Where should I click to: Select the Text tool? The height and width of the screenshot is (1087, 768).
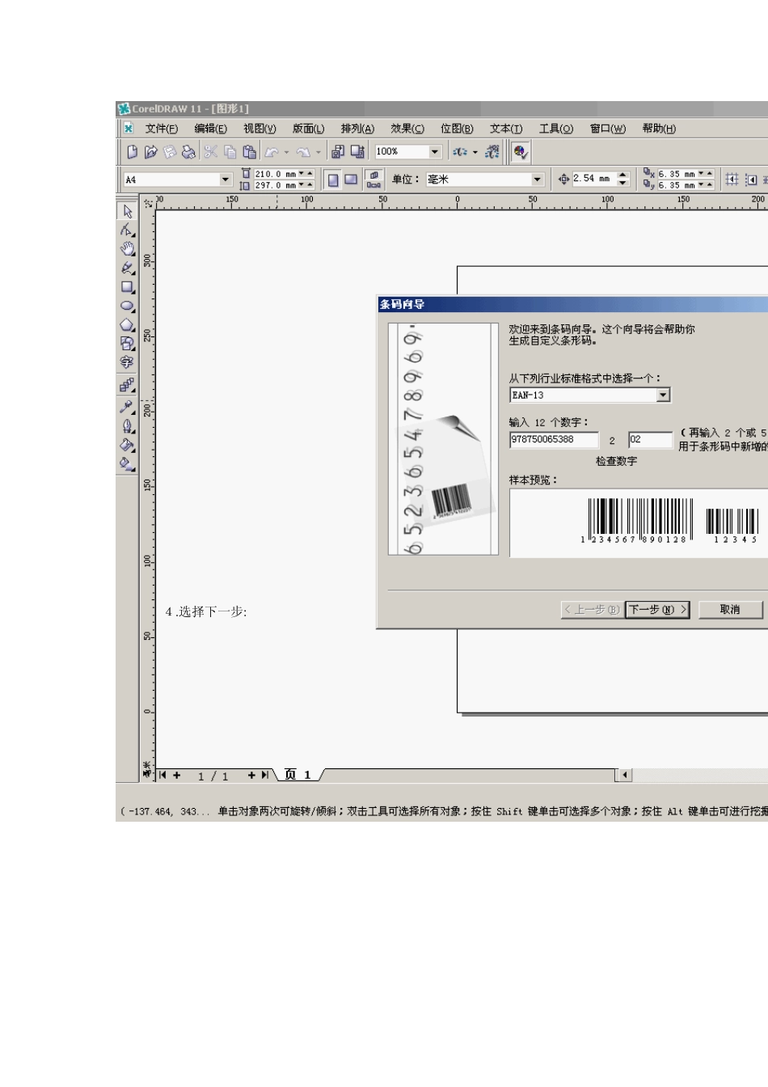[127, 362]
